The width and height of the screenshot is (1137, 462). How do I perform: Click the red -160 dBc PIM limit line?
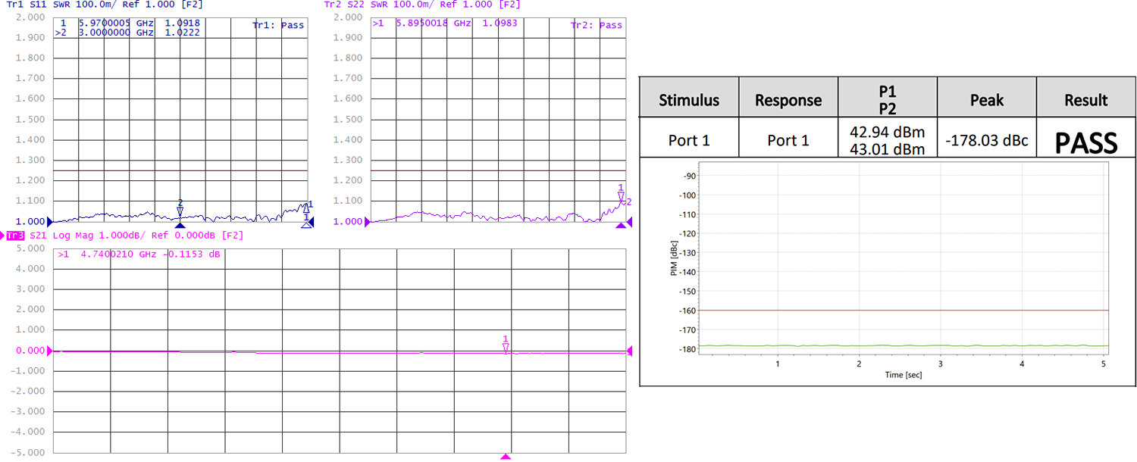[x=902, y=310]
